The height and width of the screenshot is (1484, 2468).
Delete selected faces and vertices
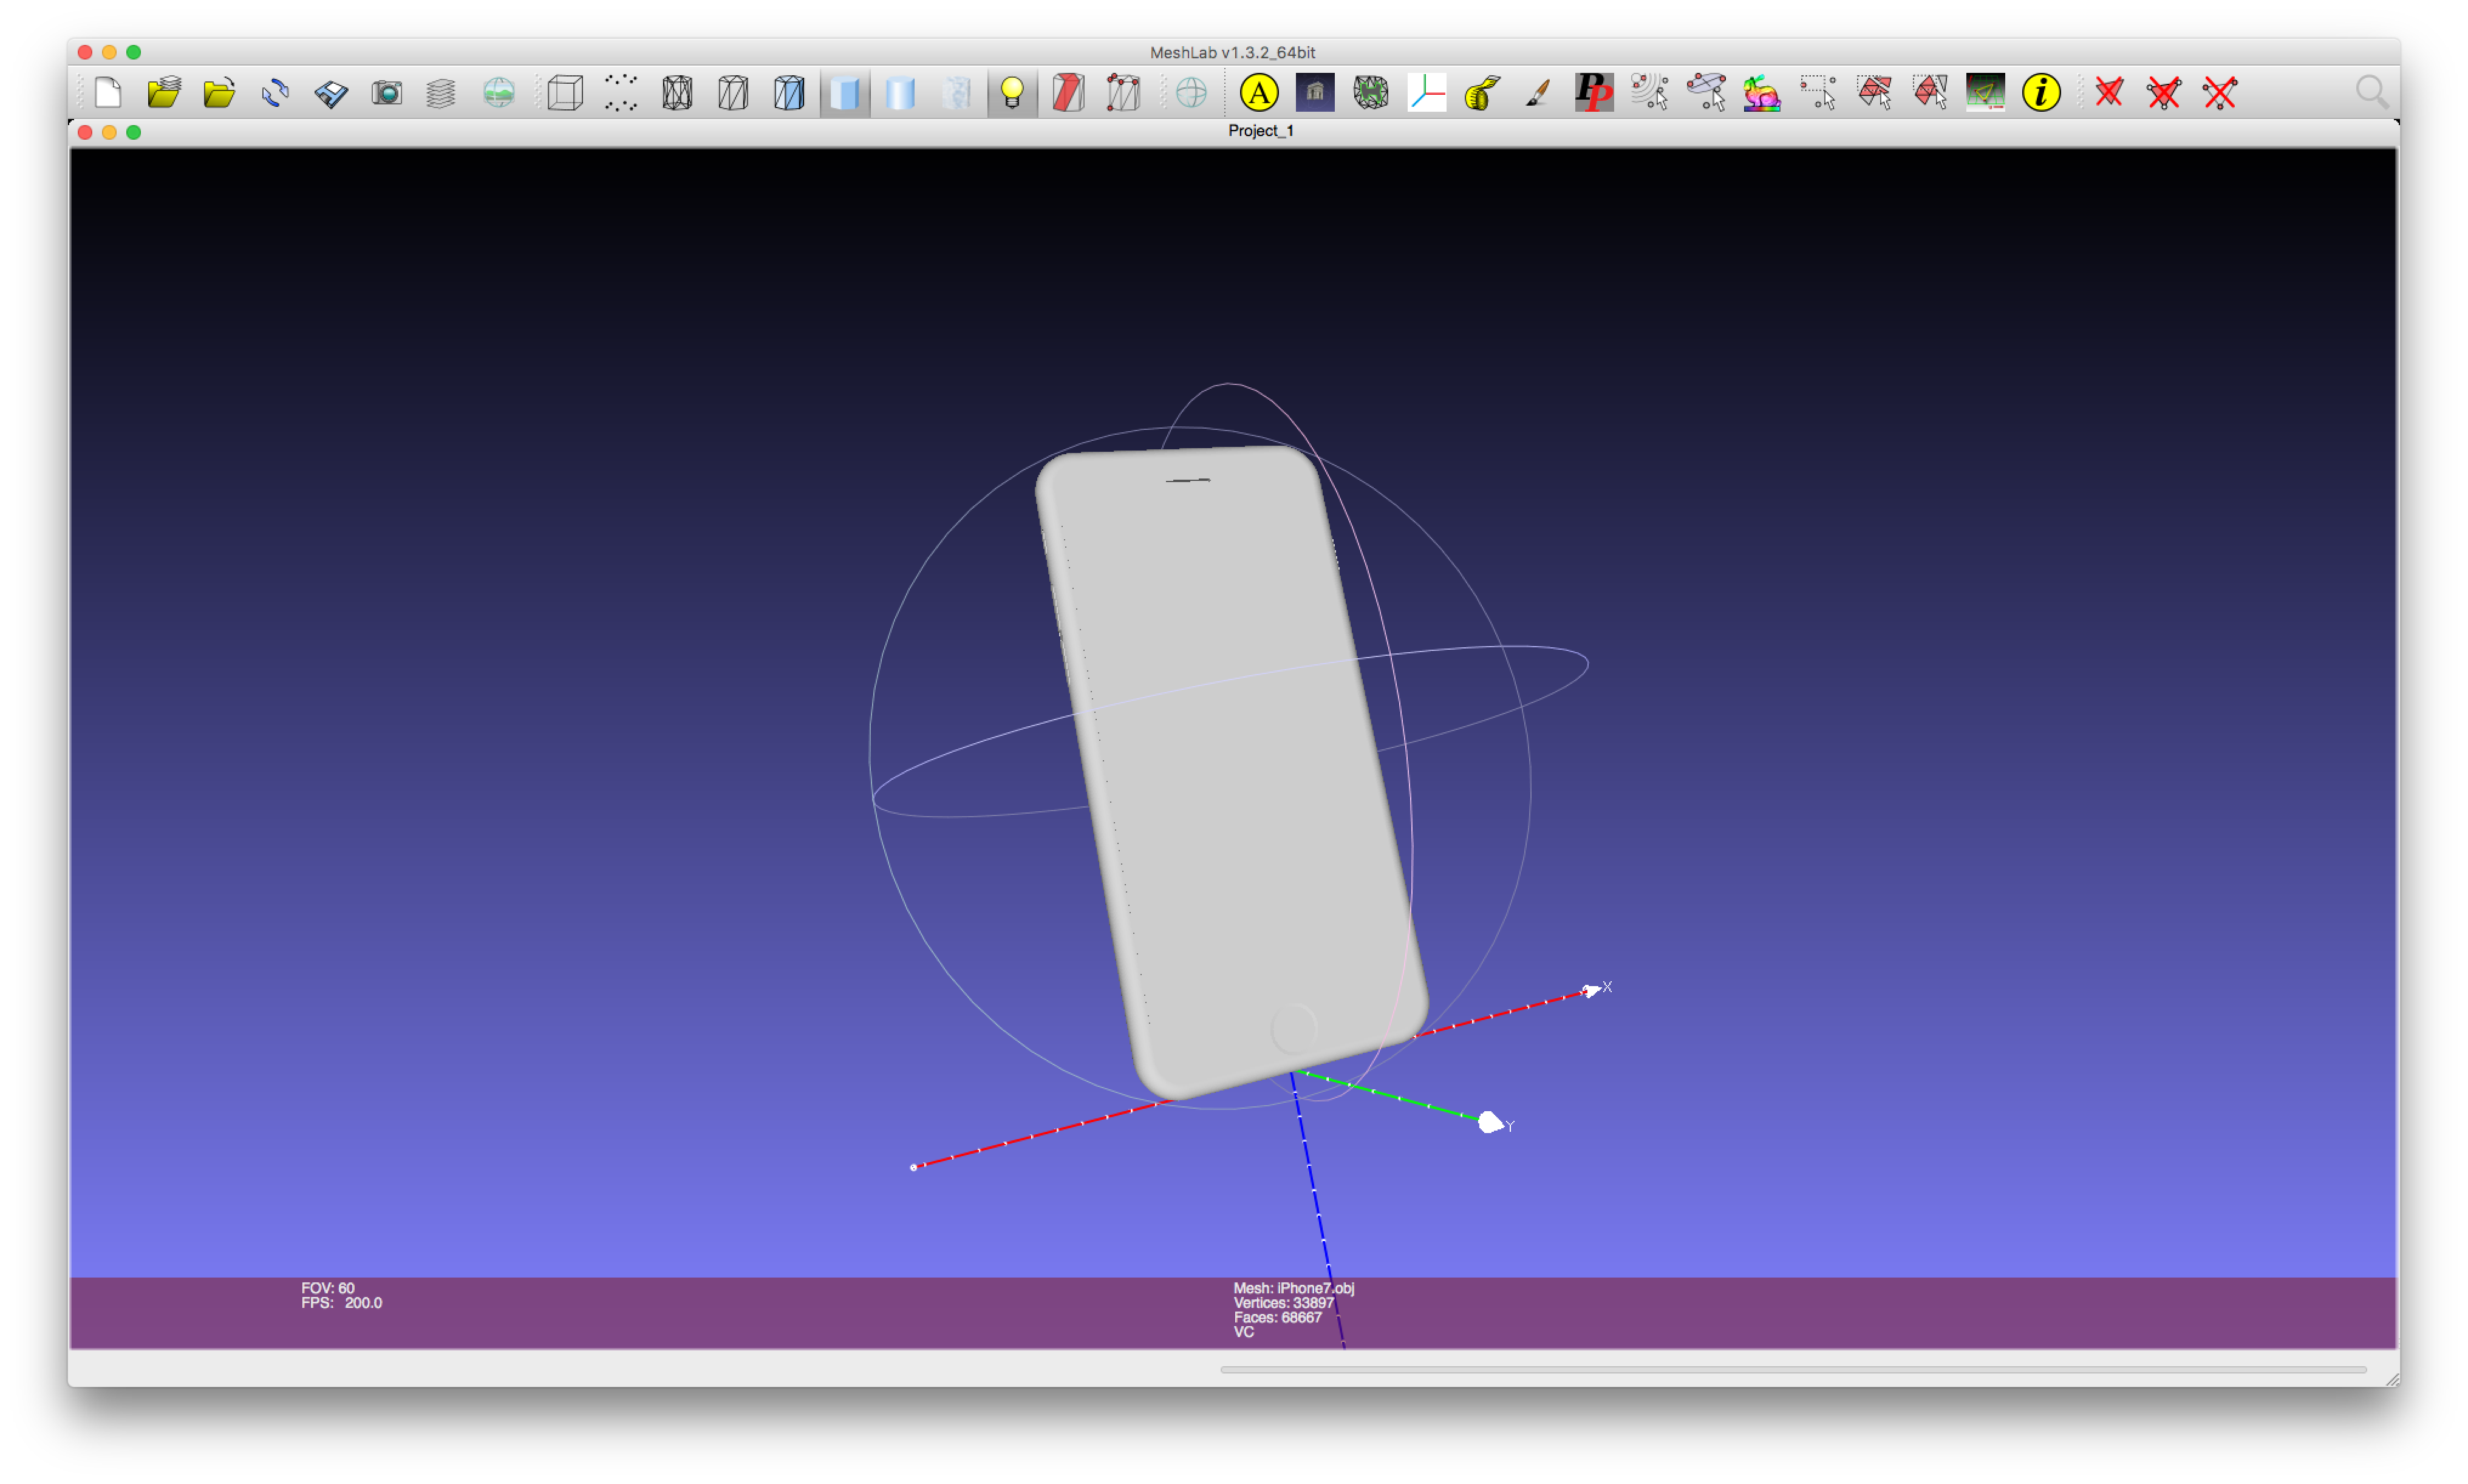[2164, 93]
